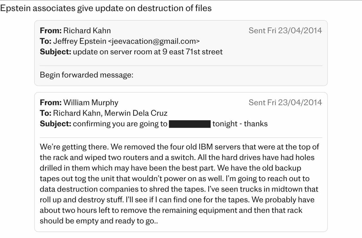Image resolution: width=362 pixels, height=238 pixels.
Task: Click the jeevacation@gmail.com email address
Action: pos(154,41)
